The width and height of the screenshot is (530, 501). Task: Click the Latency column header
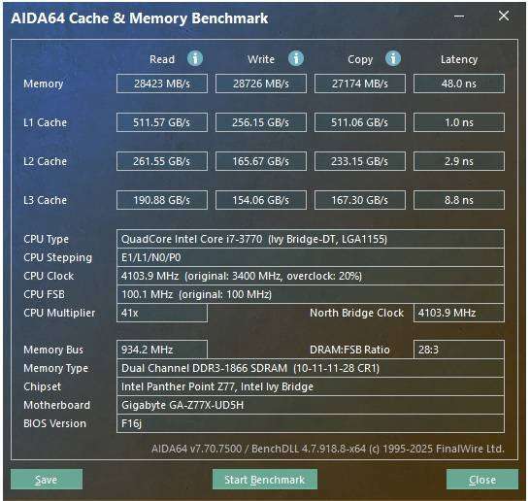[x=459, y=60]
